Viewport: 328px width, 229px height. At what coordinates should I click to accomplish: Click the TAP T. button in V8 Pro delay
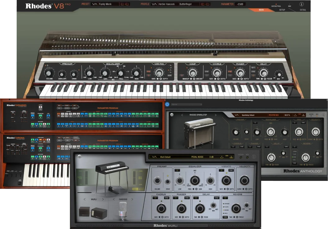click(253, 67)
